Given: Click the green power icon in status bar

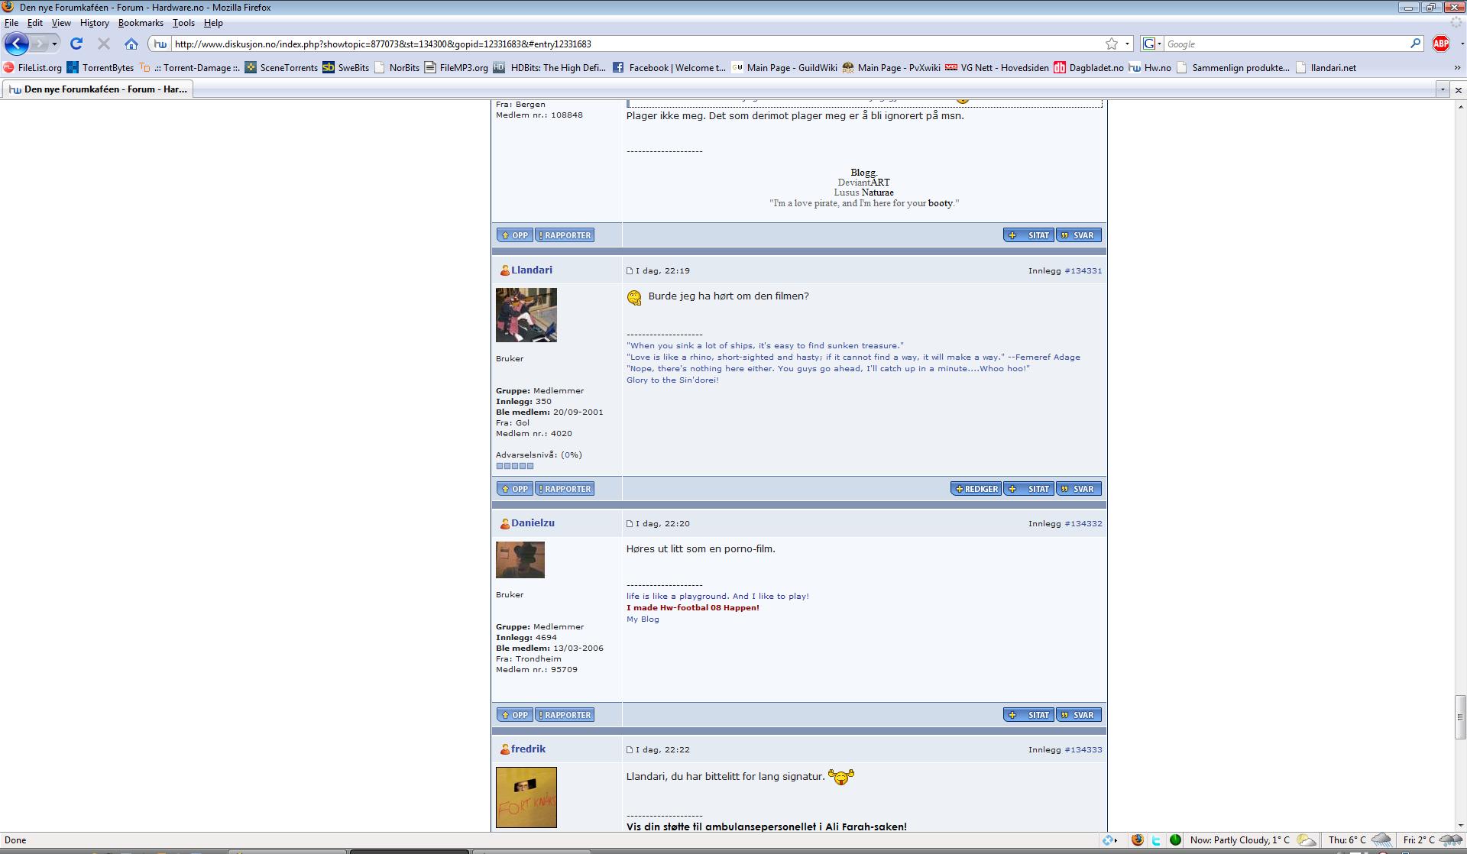Looking at the screenshot, I should click(x=1175, y=840).
